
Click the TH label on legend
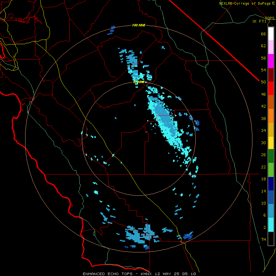pos(263,240)
